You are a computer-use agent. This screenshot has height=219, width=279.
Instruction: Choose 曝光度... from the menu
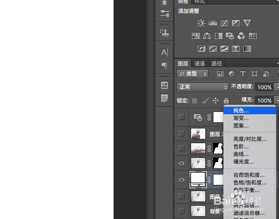coord(250,162)
